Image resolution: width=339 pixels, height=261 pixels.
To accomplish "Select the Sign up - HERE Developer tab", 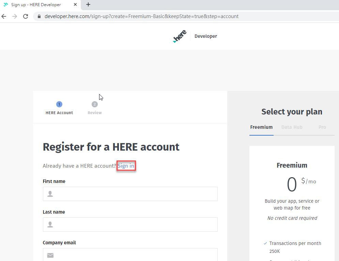I will (40, 5).
